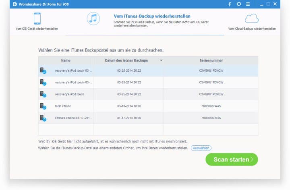Close the Dr.Fone window
Image resolution: width=290 pixels, height=190 pixels.
(275, 4)
